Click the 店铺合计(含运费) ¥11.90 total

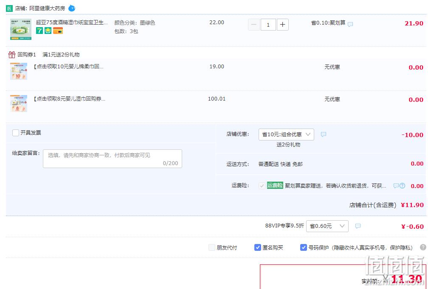(x=386, y=205)
